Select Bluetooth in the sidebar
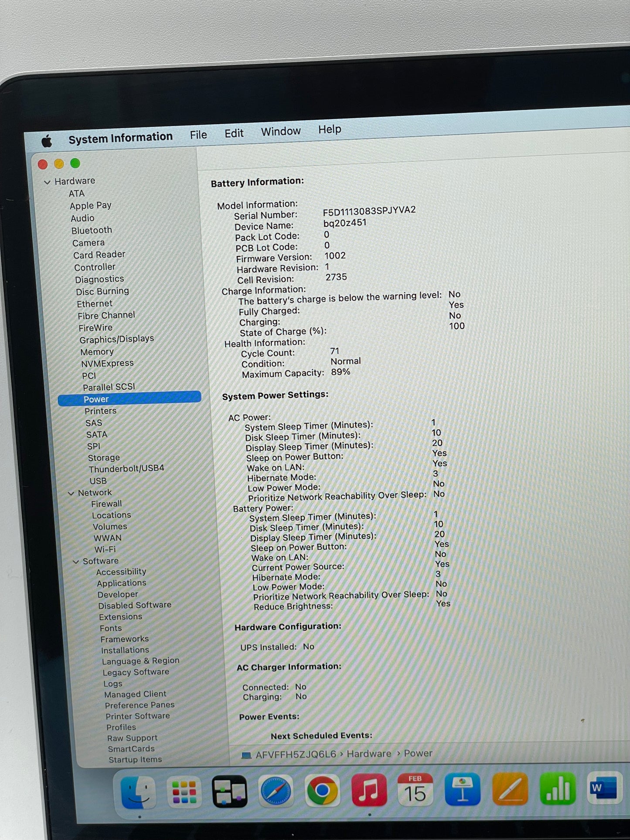This screenshot has height=840, width=630. coord(92,231)
